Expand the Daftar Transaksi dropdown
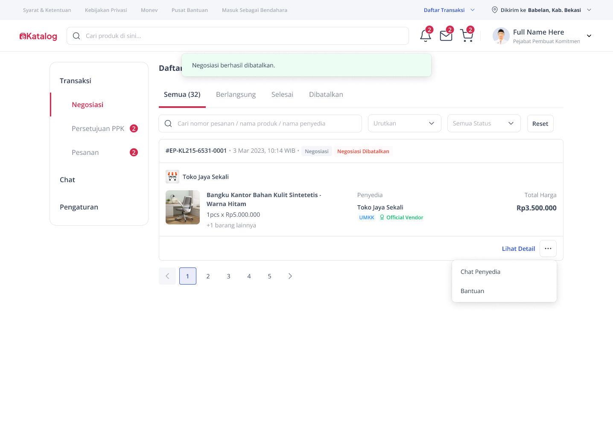This screenshot has height=436, width=613. (x=449, y=9)
